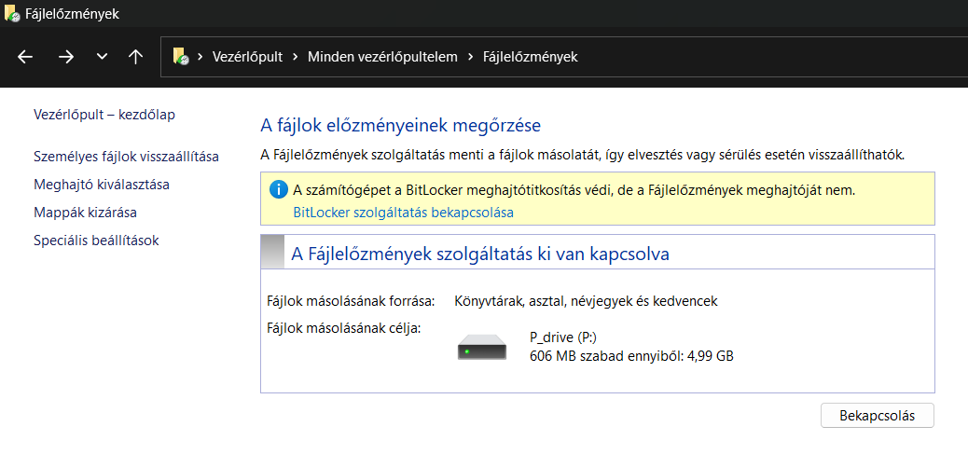This screenshot has height=454, width=968.
Task: Click the blue info icon in yellow banner
Action: (279, 189)
